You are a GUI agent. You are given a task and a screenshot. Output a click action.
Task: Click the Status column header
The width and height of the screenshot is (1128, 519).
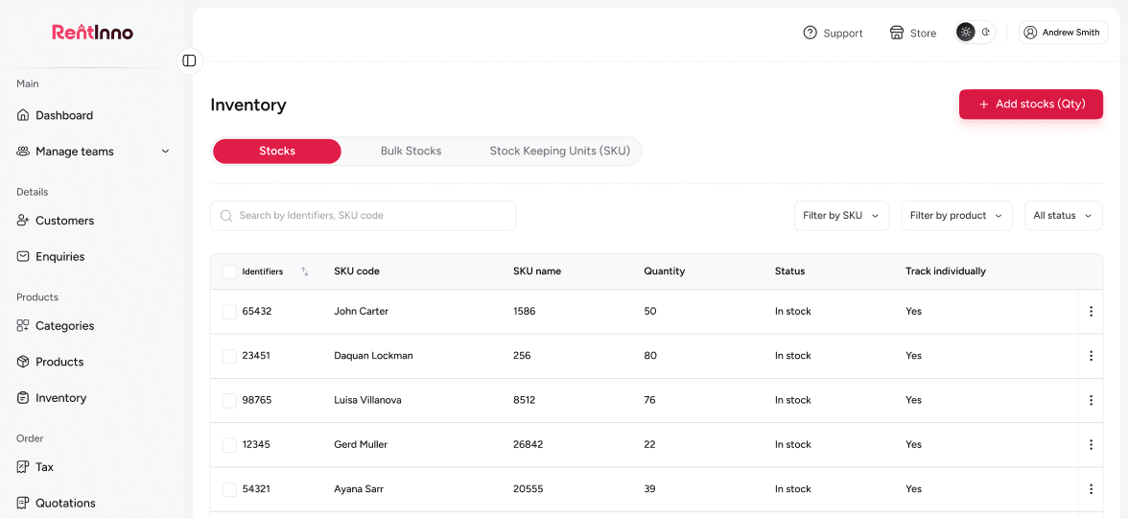point(790,271)
